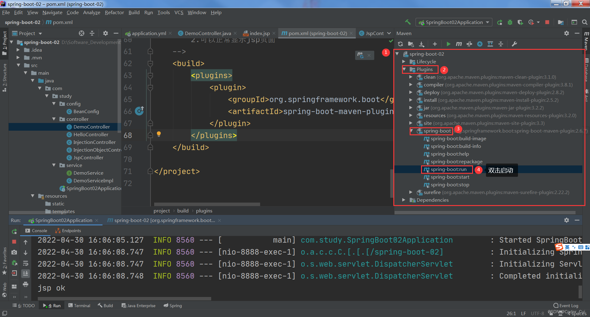Click the UTF-8 encoding in status bar

point(537,313)
